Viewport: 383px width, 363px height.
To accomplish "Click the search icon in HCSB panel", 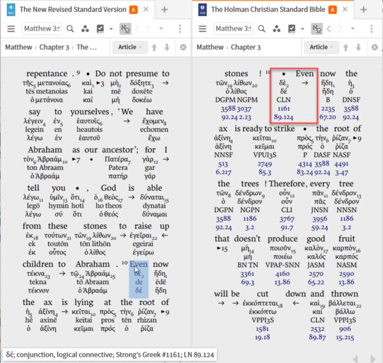I will (262, 29).
